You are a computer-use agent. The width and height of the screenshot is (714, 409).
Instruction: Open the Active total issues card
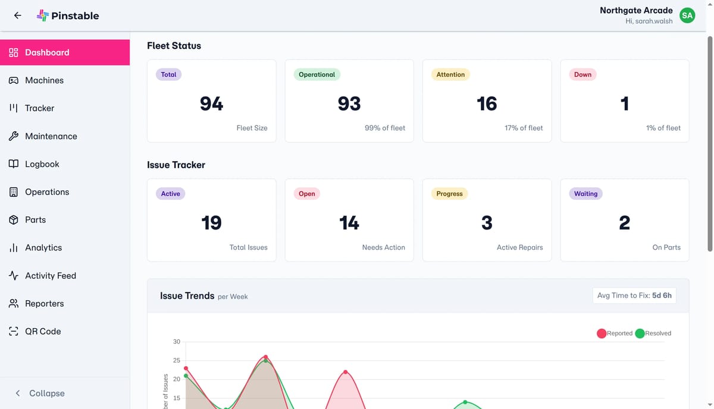(x=212, y=220)
